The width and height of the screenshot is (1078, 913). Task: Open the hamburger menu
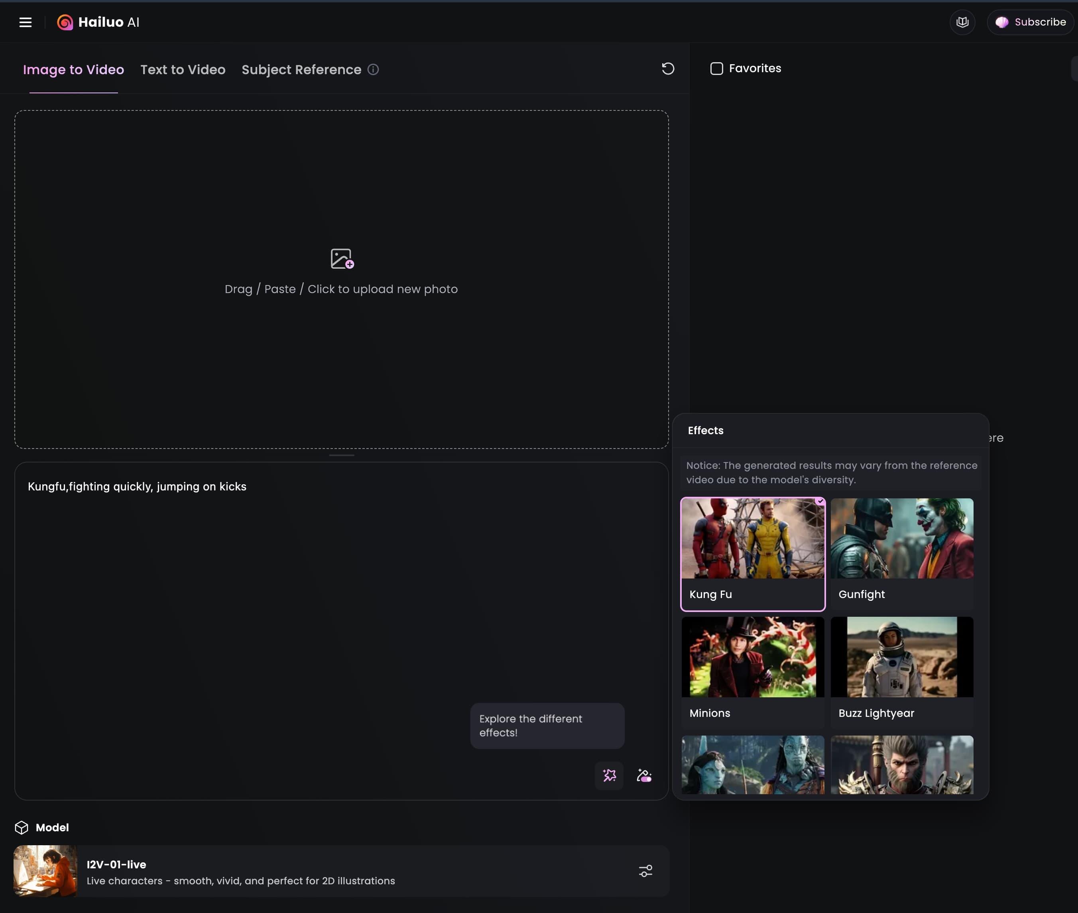(26, 22)
